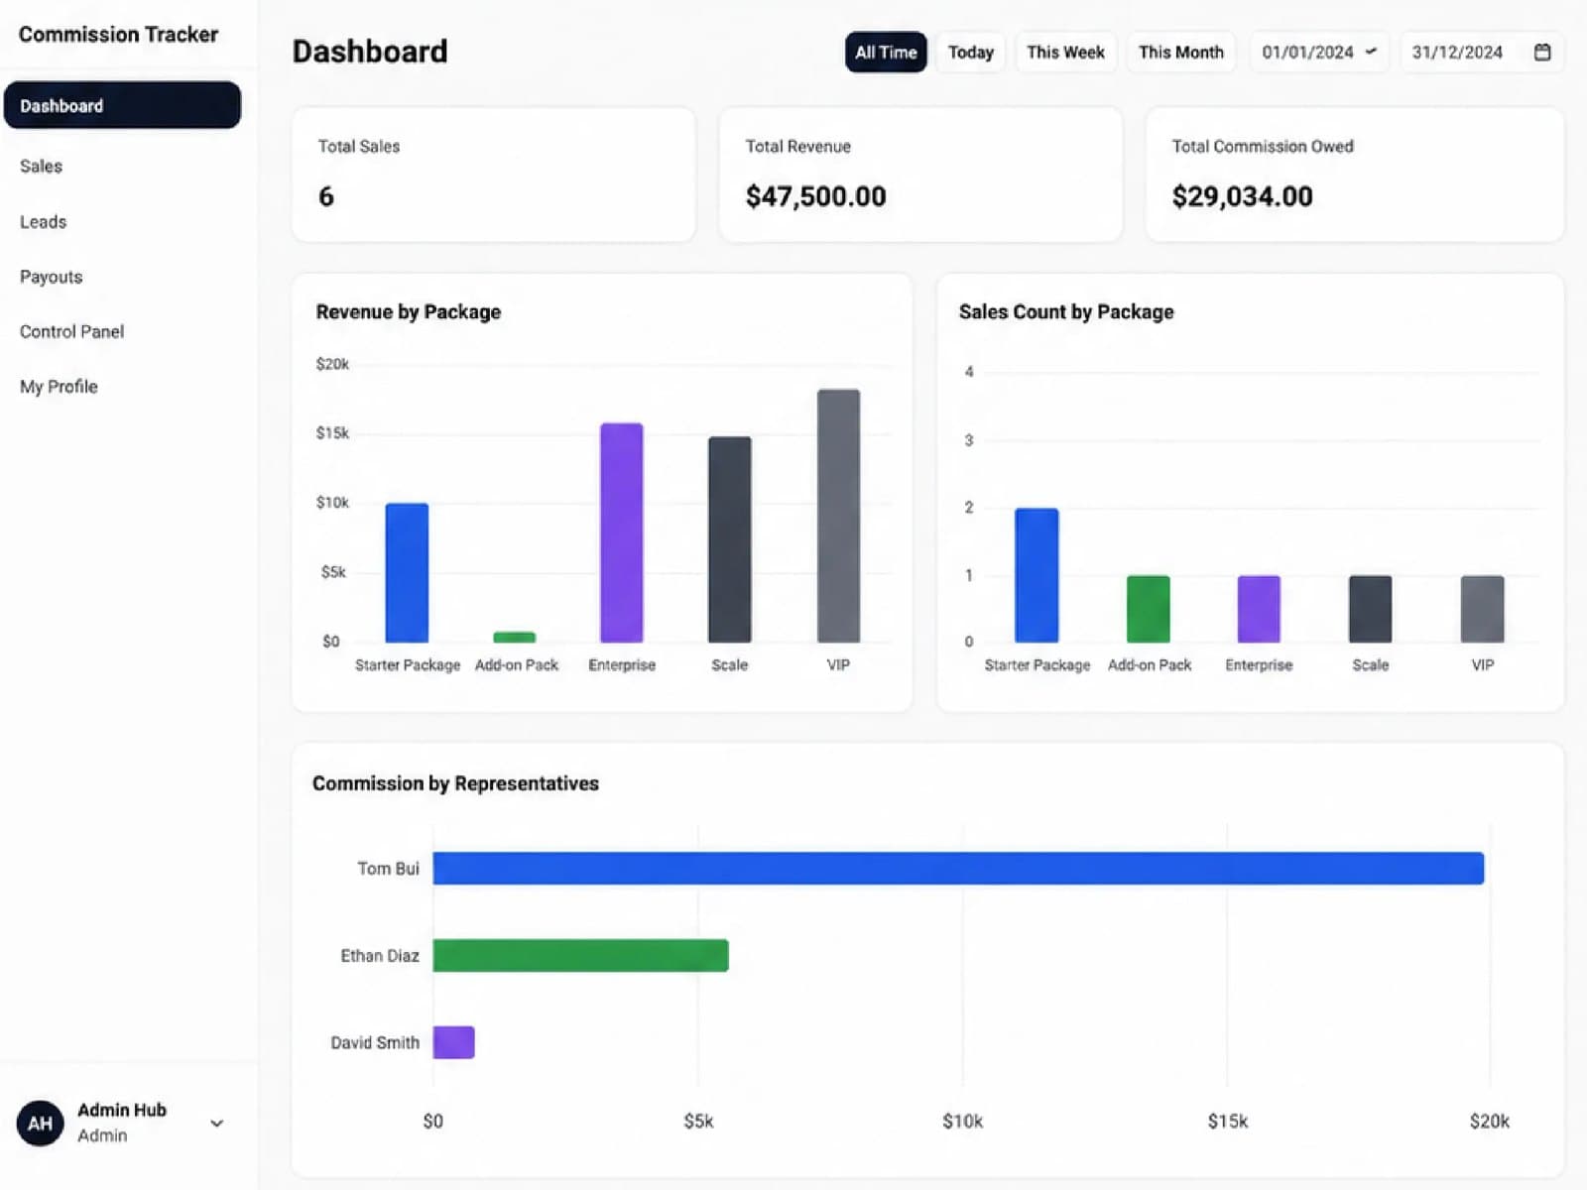Click the $47,500.00 total revenue value
This screenshot has height=1190, width=1587.
tap(815, 196)
